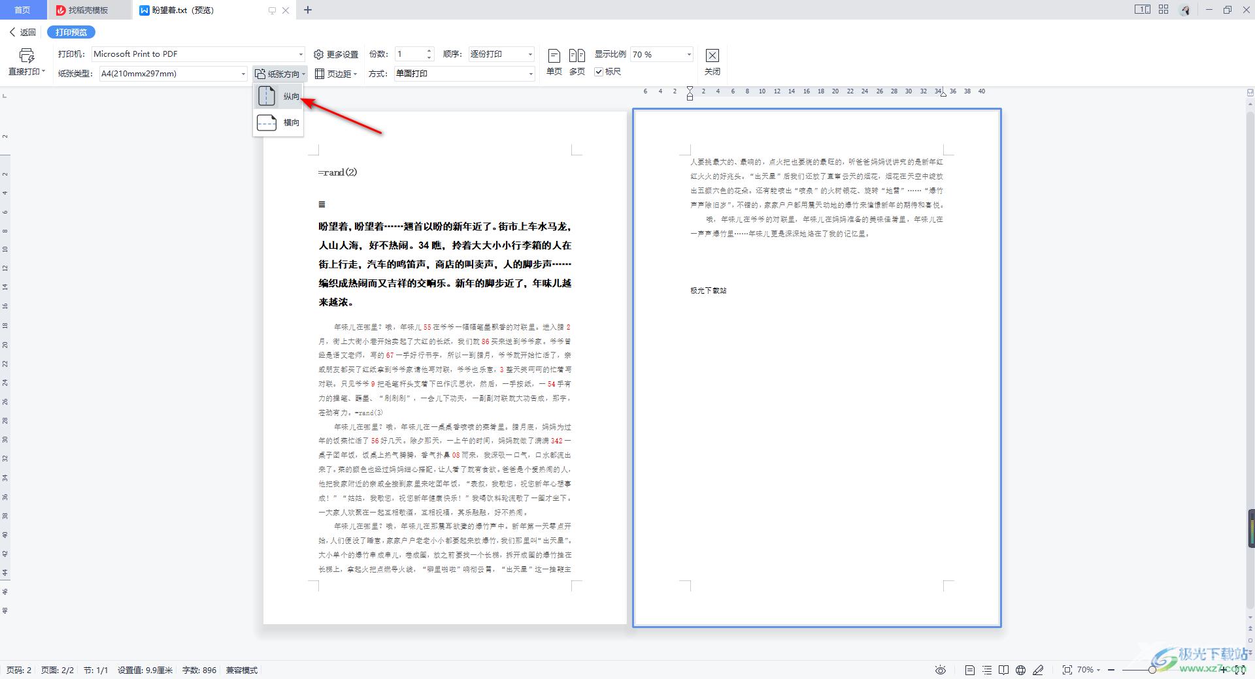Open the 方式 单面打印 dropdown

[x=464, y=74]
